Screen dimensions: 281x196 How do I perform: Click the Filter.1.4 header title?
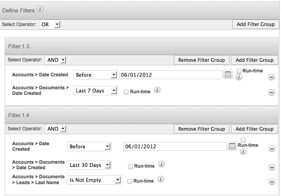tap(18, 115)
